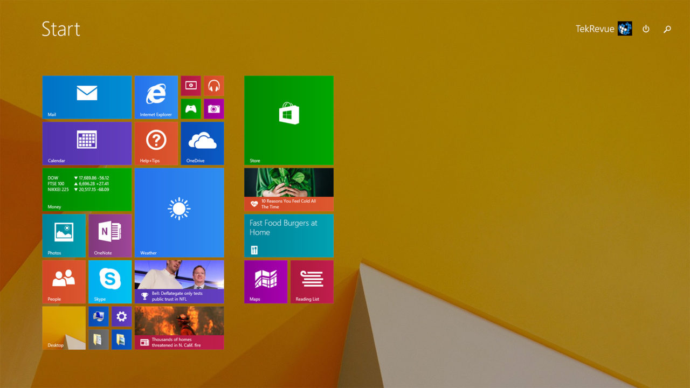The width and height of the screenshot is (690, 388).
Task: Open the Xbox Games controller tile
Action: (191, 109)
